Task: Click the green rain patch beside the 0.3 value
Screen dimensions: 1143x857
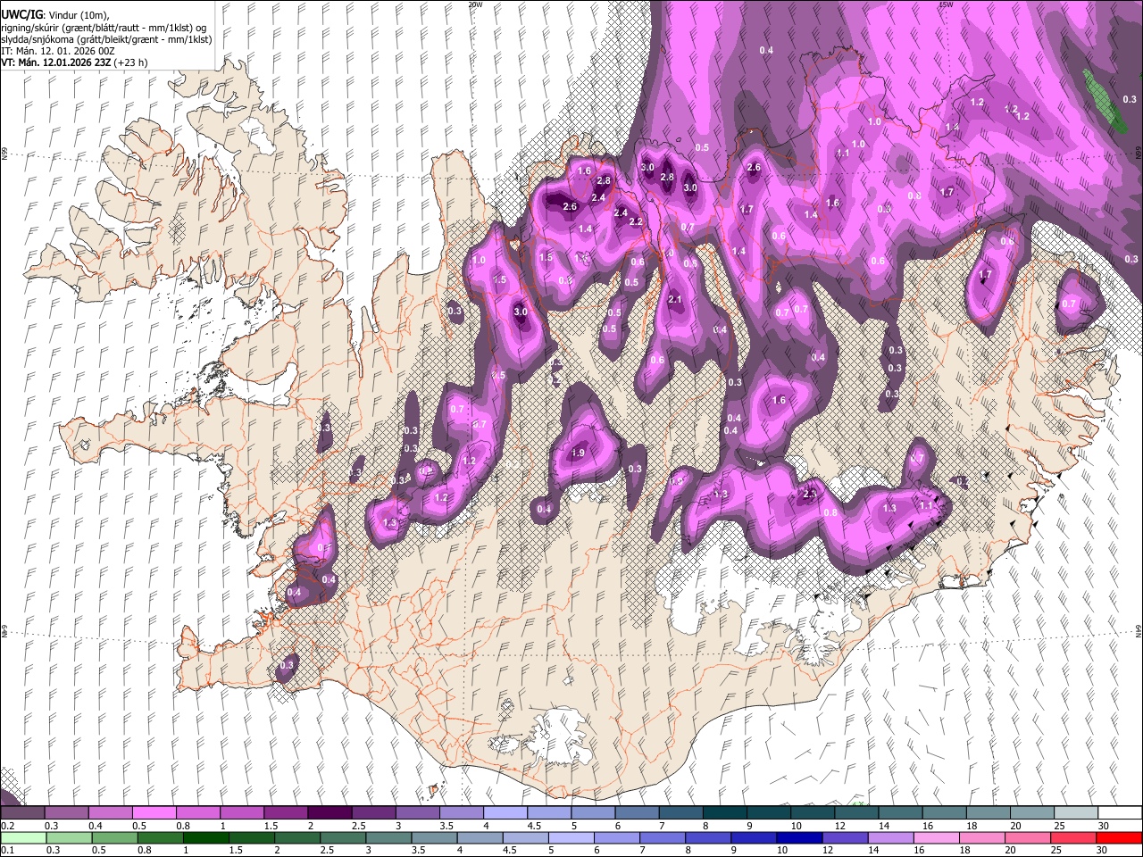Action: 1105,102
